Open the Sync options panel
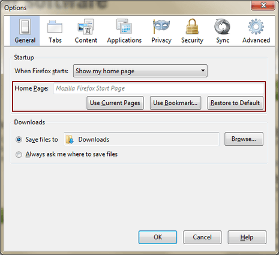The height and width of the screenshot is (255, 279). 223,31
